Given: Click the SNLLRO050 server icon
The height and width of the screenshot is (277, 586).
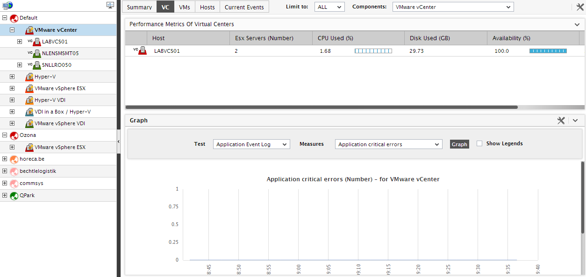Looking at the screenshot, I should (36, 65).
